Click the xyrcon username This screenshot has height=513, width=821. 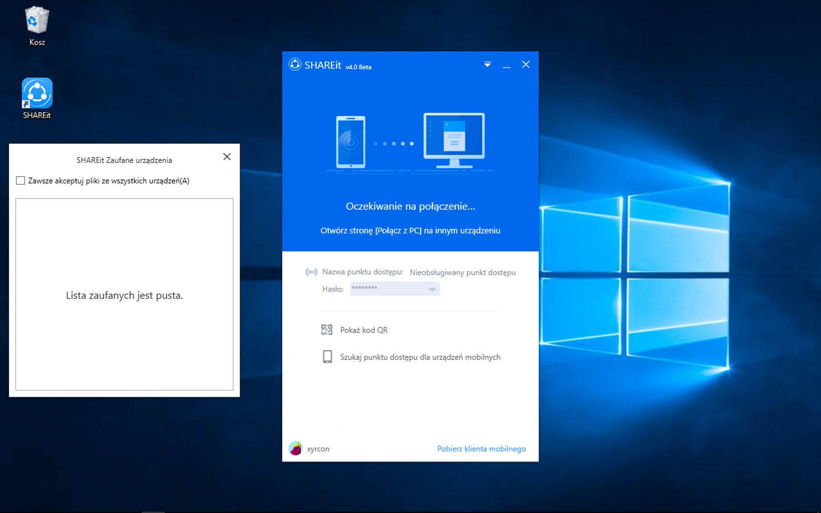click(318, 449)
